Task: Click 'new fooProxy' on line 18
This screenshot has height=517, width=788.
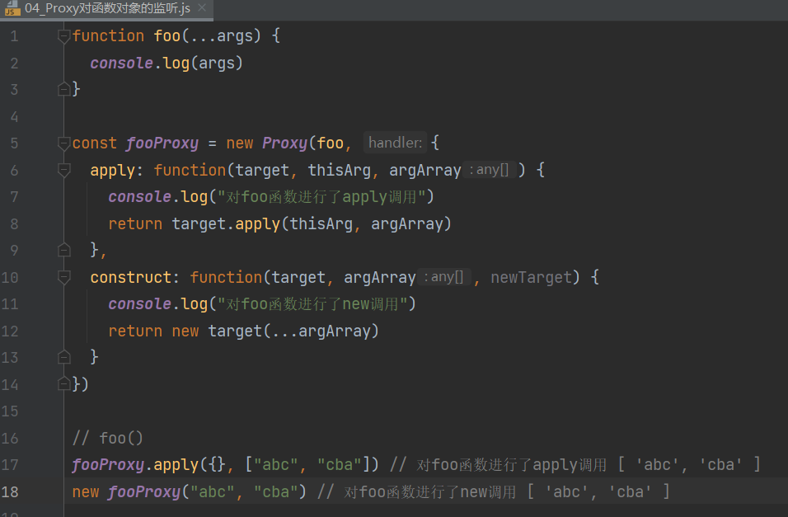Action: 126,492
